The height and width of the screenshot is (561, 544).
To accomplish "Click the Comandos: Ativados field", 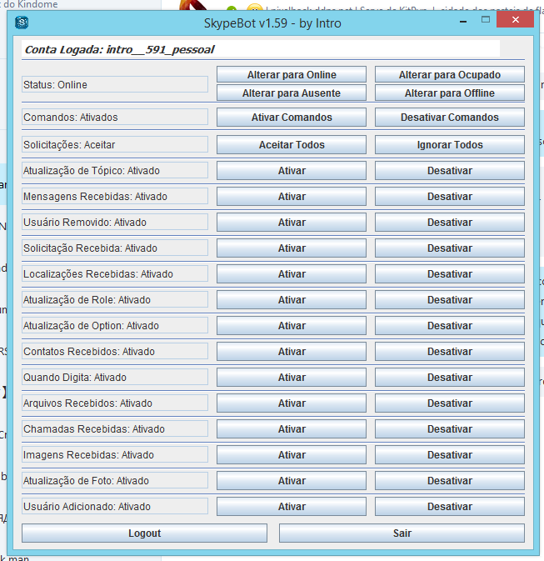I will point(115,117).
